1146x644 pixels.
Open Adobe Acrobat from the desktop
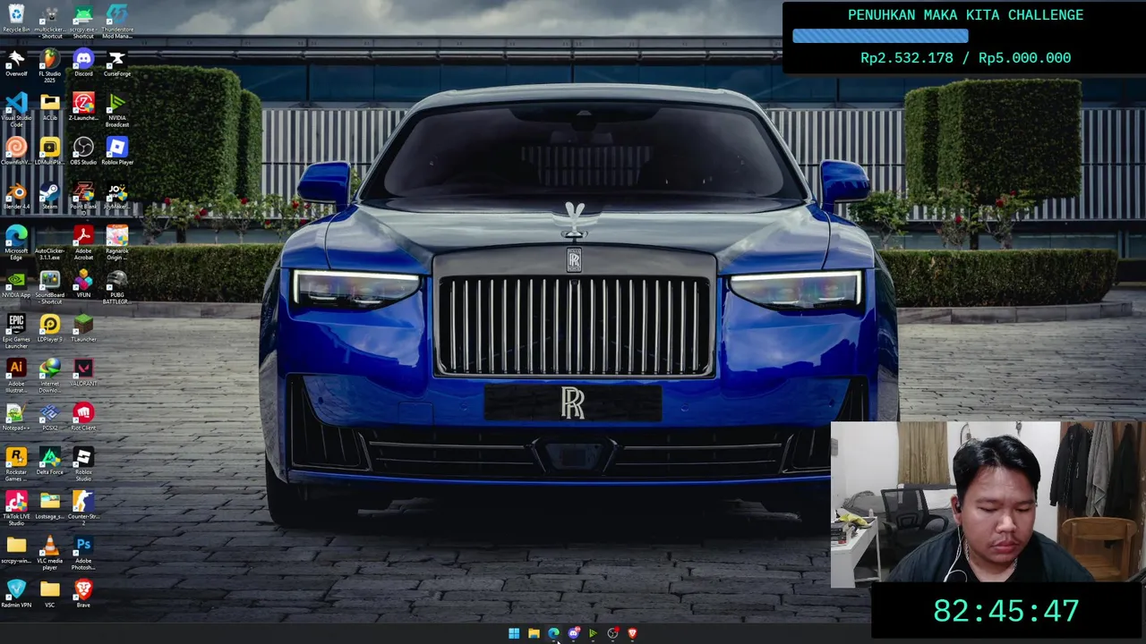click(83, 242)
